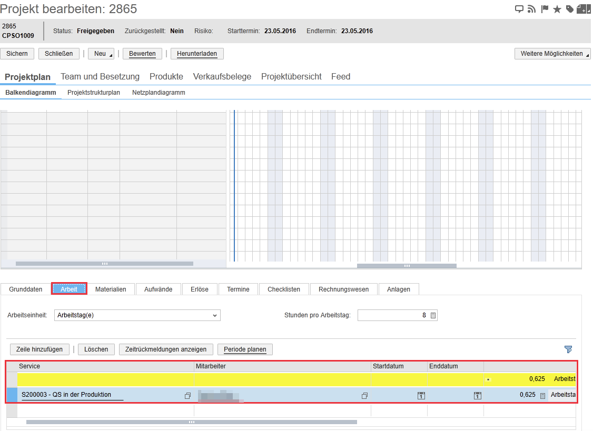Open the Arbeitsta unit dropdown in selected row

click(x=563, y=395)
